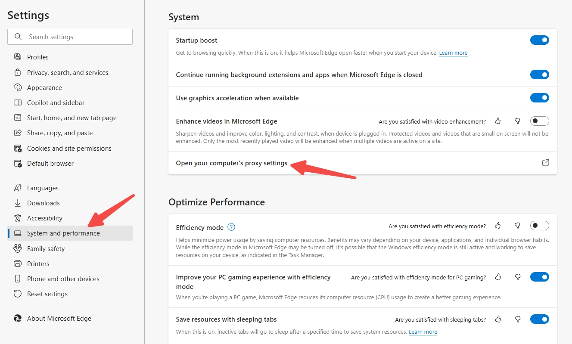Open Learn more link for sleeping tabs
The width and height of the screenshot is (572, 344).
click(423, 332)
